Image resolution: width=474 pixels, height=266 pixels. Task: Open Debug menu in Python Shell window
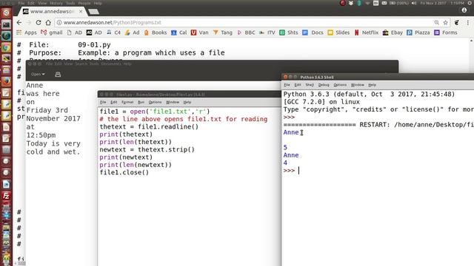pos(324,85)
